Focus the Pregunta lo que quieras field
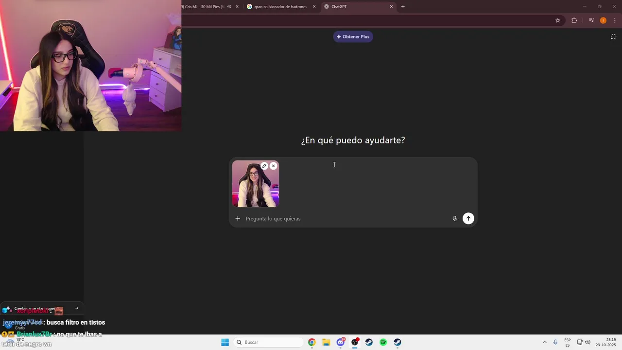This screenshot has width=622, height=350. 345,219
